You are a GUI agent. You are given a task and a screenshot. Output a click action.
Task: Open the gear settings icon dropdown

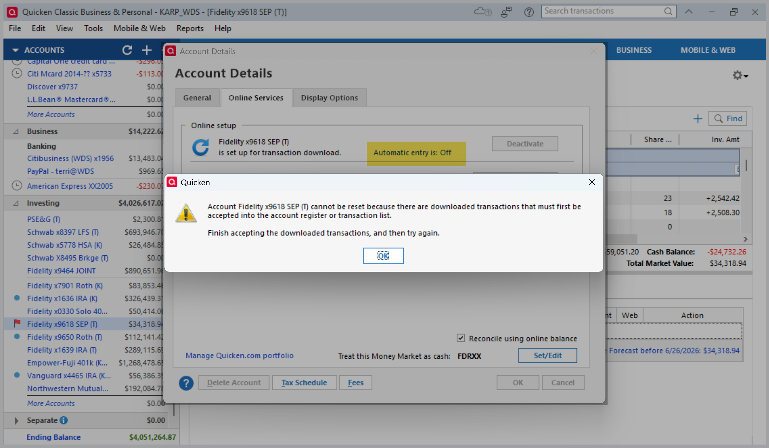click(740, 75)
